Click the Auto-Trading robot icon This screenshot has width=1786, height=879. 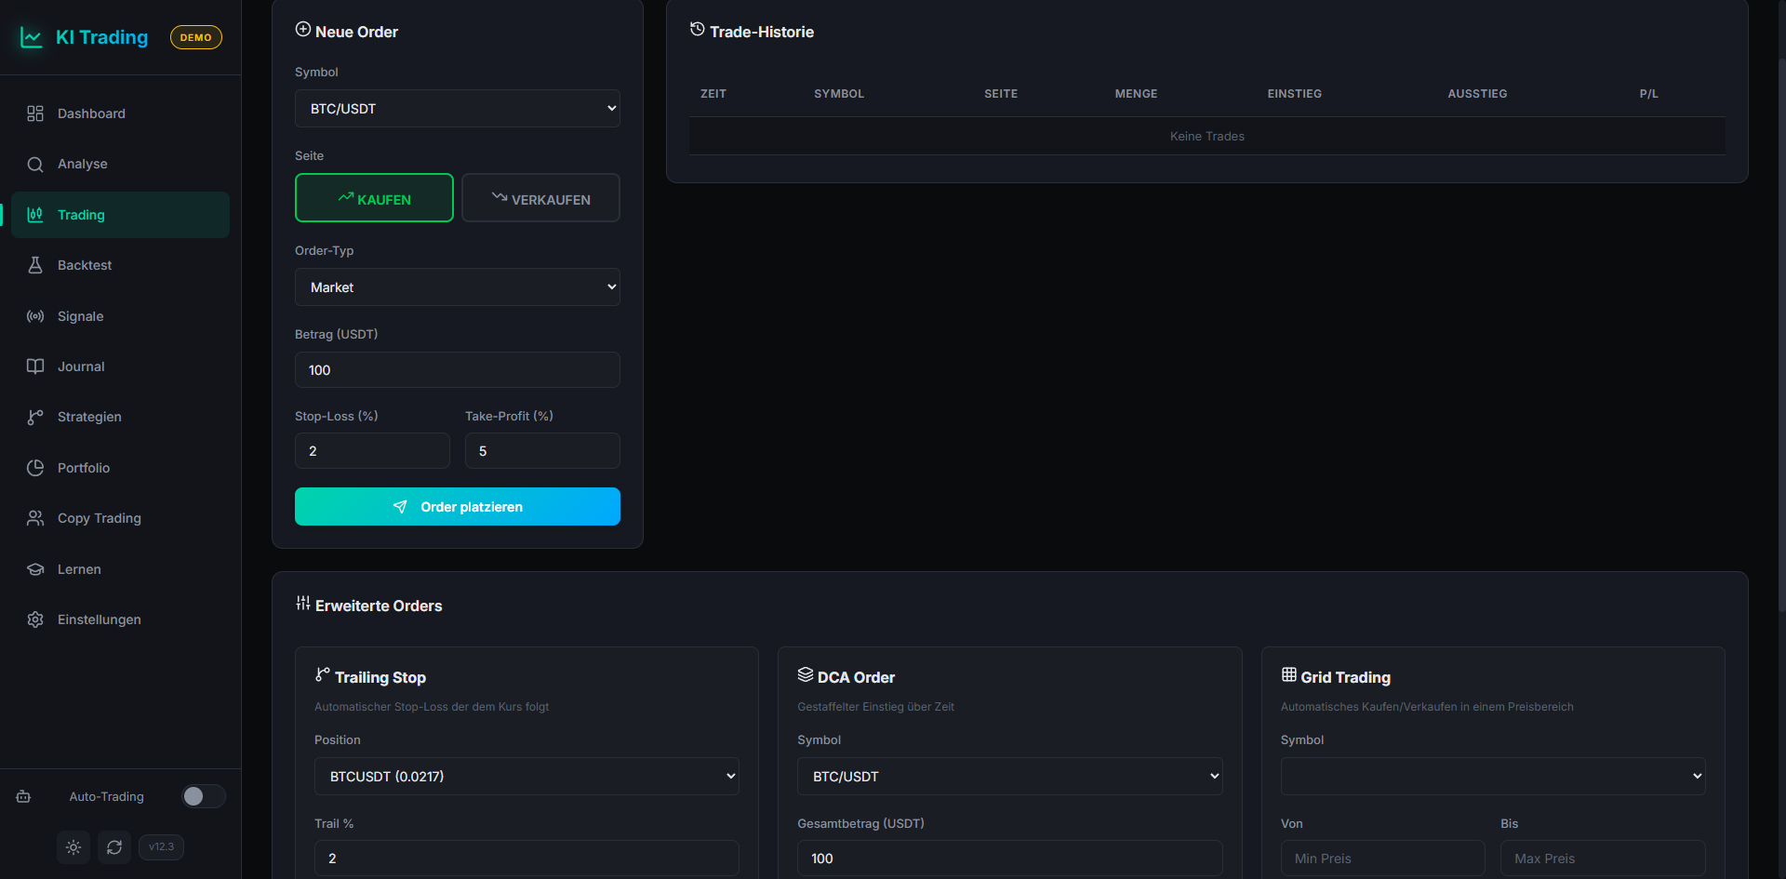(23, 797)
